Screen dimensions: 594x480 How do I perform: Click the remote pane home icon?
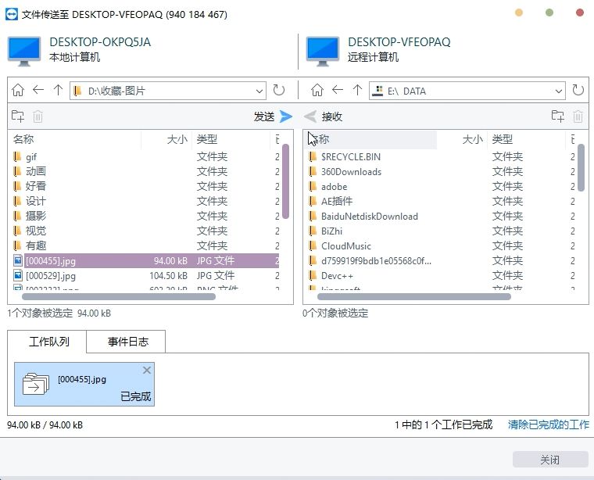pyautogui.click(x=317, y=91)
